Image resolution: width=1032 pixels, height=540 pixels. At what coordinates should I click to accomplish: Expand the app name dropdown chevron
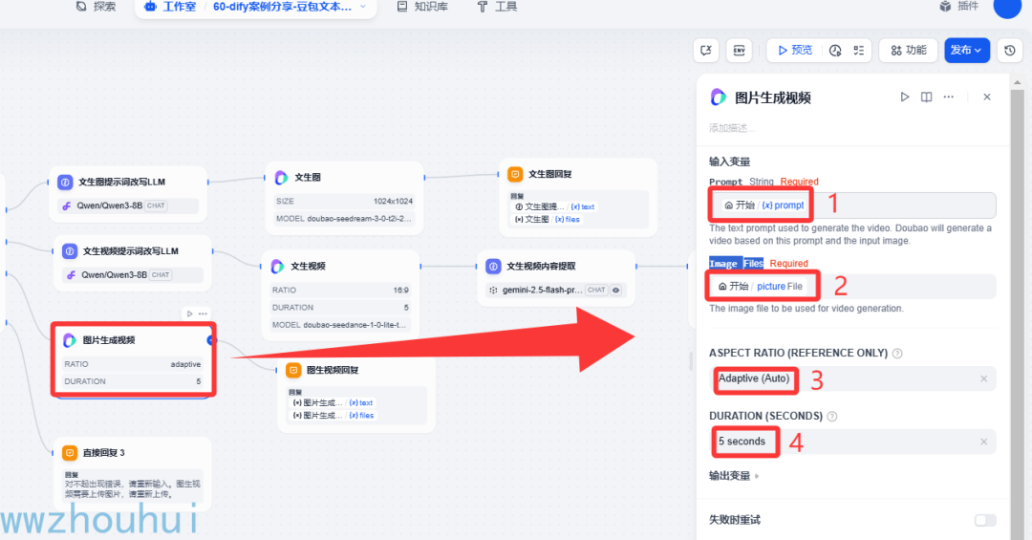[363, 7]
